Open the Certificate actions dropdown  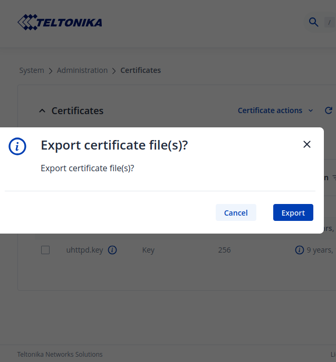tap(275, 110)
